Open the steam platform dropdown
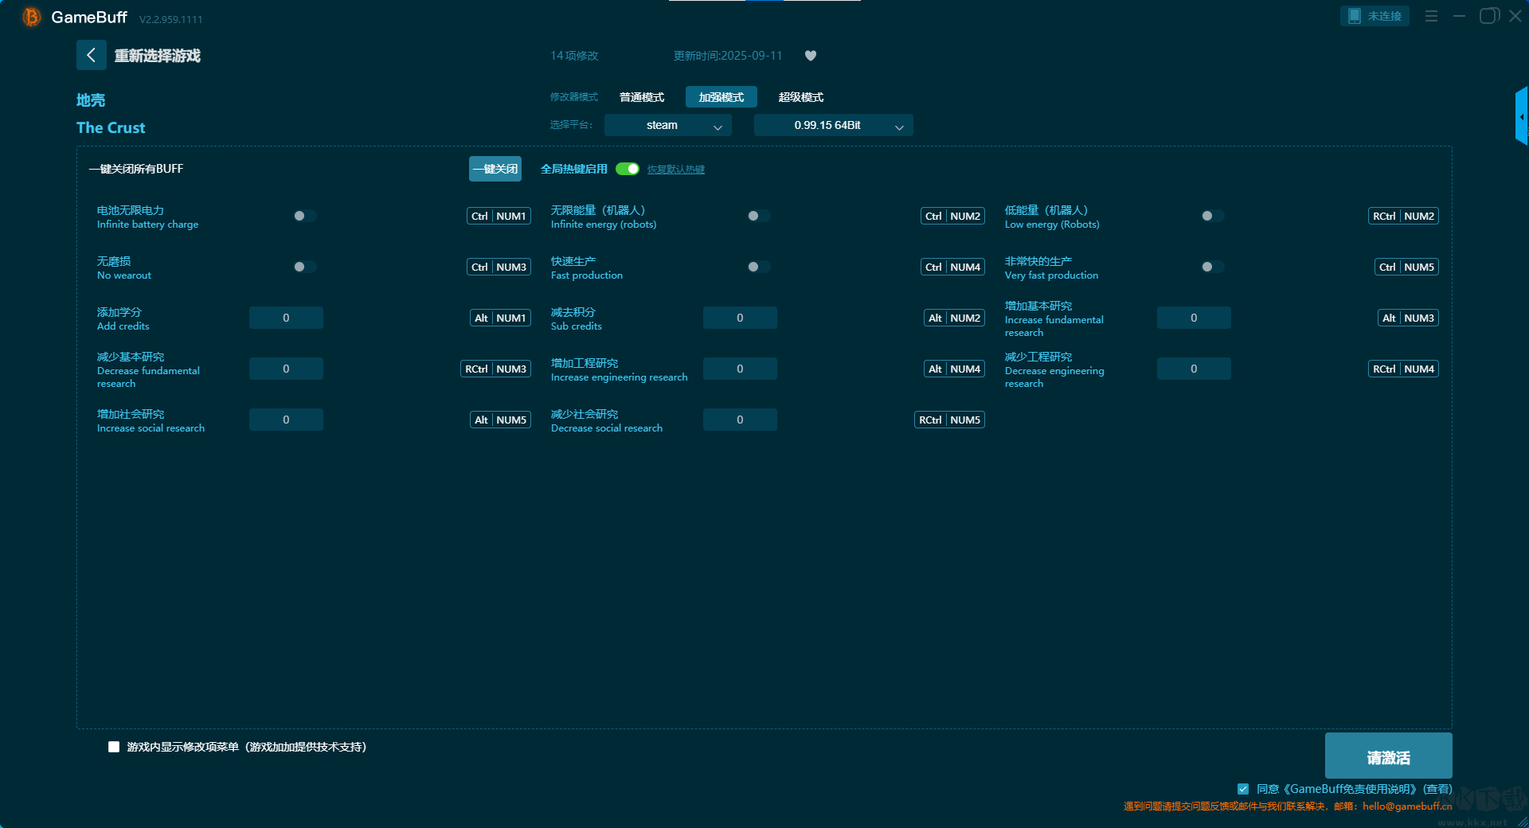The width and height of the screenshot is (1529, 828). click(667, 125)
